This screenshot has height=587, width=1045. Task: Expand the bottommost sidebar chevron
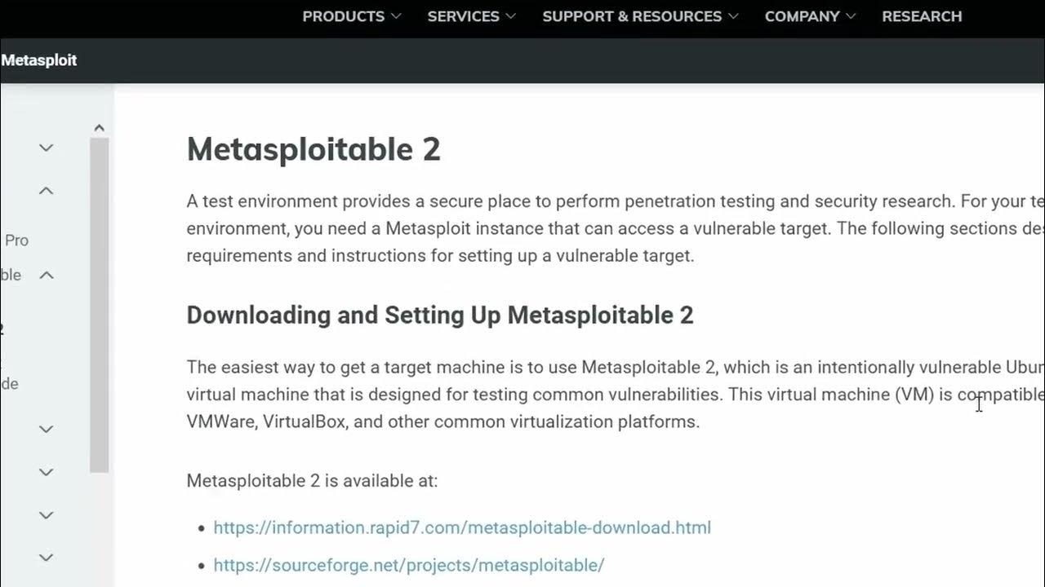point(47,558)
